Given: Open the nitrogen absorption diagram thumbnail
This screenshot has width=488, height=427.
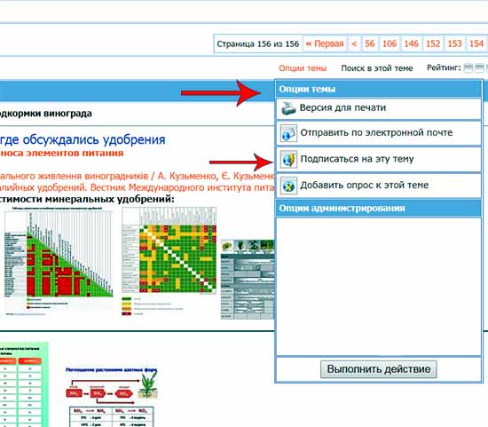Looking at the screenshot, I should point(112,397).
